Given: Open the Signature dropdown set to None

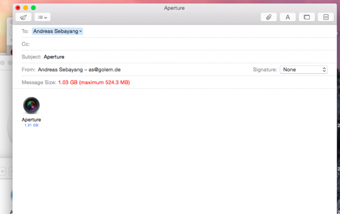Looking at the screenshot, I should (x=304, y=70).
